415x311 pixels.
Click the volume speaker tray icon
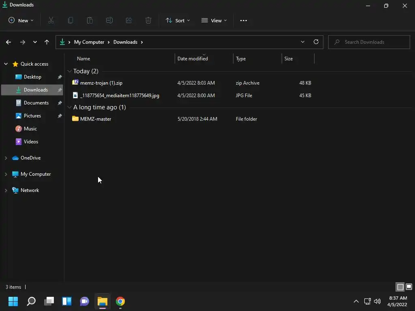pyautogui.click(x=377, y=301)
